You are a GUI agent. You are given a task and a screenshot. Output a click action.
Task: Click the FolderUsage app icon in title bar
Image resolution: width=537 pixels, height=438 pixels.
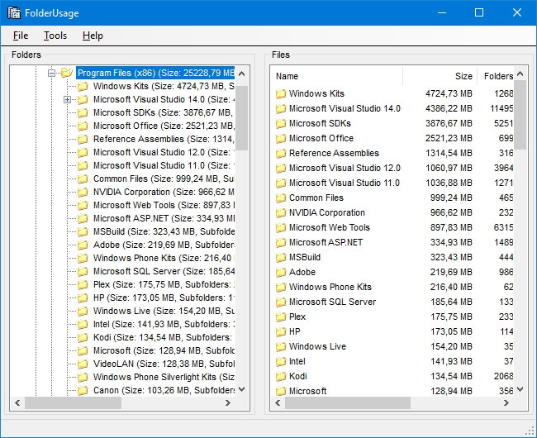(x=14, y=12)
